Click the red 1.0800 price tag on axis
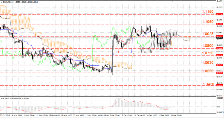224x118 pixels. 220,48
